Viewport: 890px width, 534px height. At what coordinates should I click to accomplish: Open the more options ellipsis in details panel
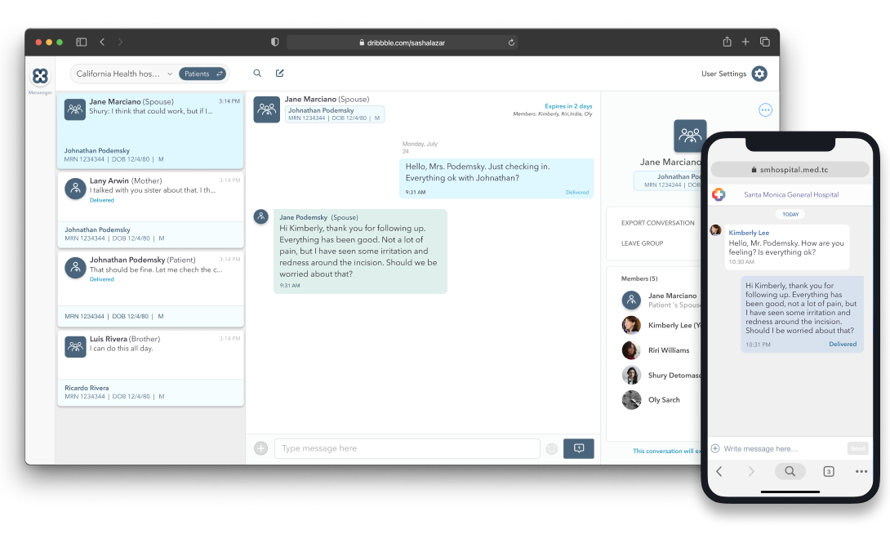(765, 110)
